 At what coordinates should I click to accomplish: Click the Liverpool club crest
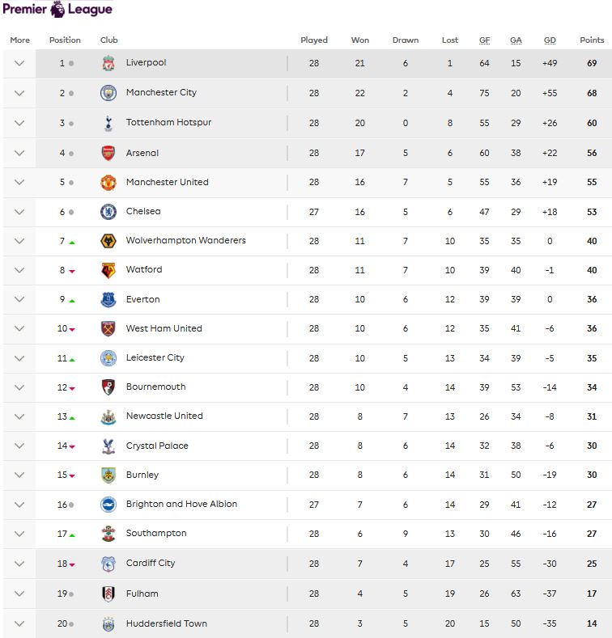click(x=108, y=63)
